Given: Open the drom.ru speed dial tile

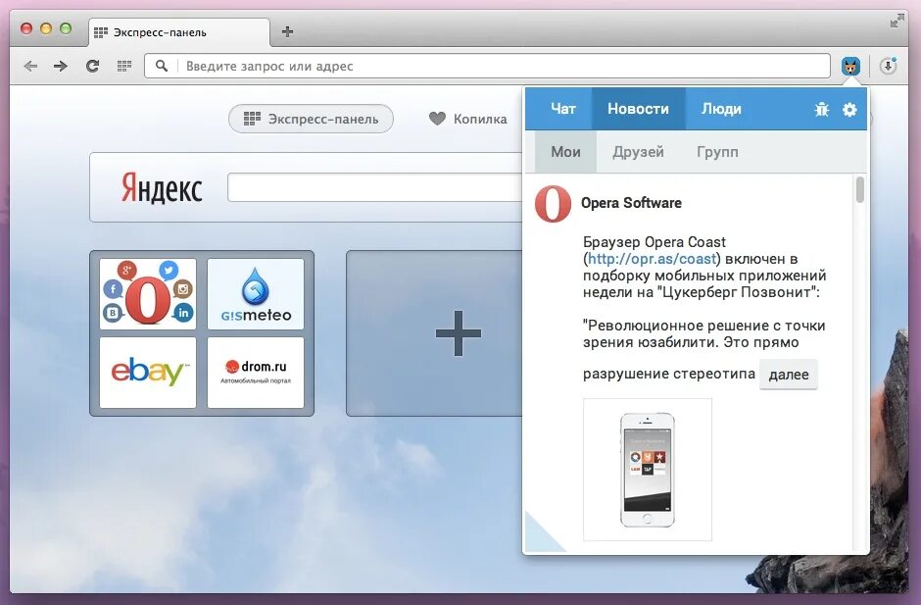Looking at the screenshot, I should click(x=256, y=373).
